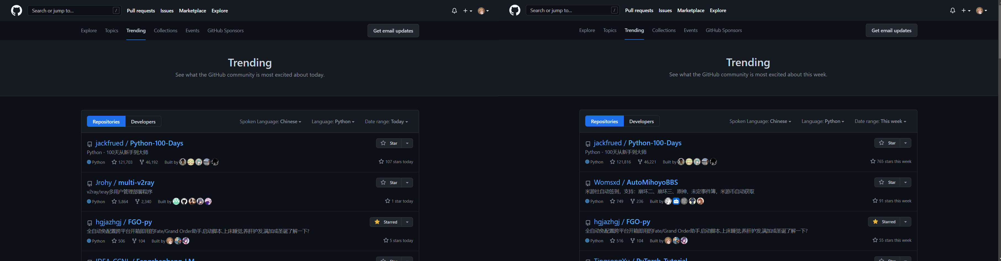Focus the search box in This week window

(573, 10)
